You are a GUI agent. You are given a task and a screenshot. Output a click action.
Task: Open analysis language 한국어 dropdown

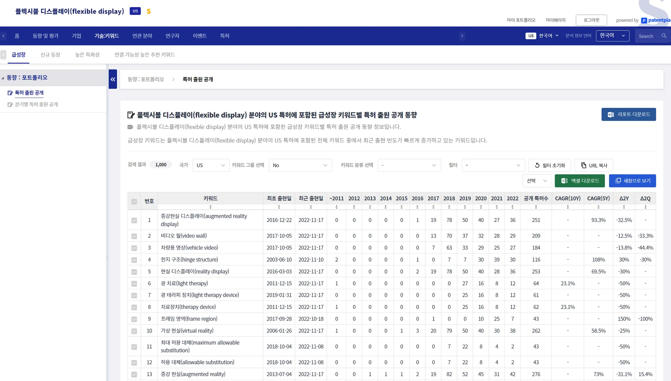(612, 36)
